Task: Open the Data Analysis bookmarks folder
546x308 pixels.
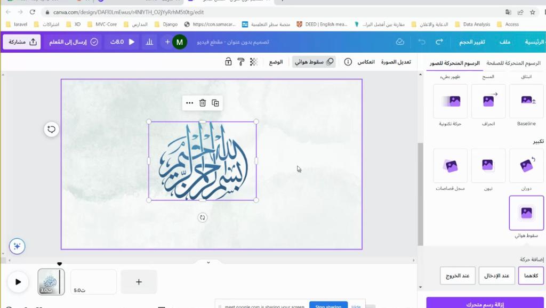Action: (472, 25)
